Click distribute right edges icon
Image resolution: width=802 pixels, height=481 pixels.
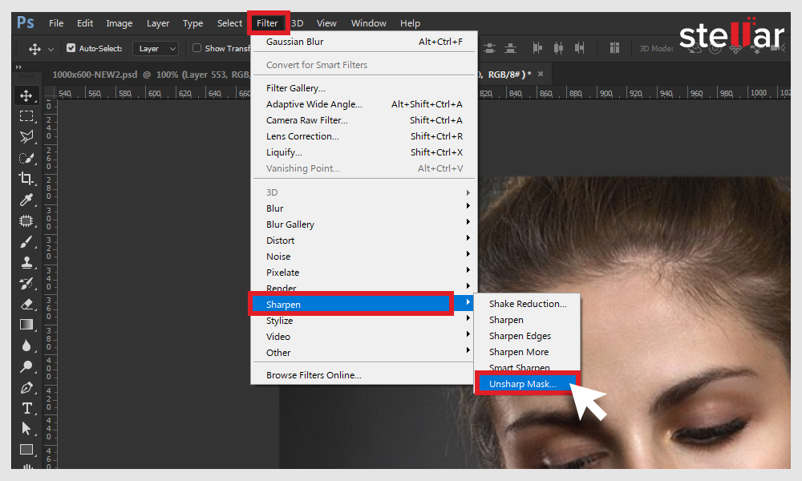click(x=580, y=48)
